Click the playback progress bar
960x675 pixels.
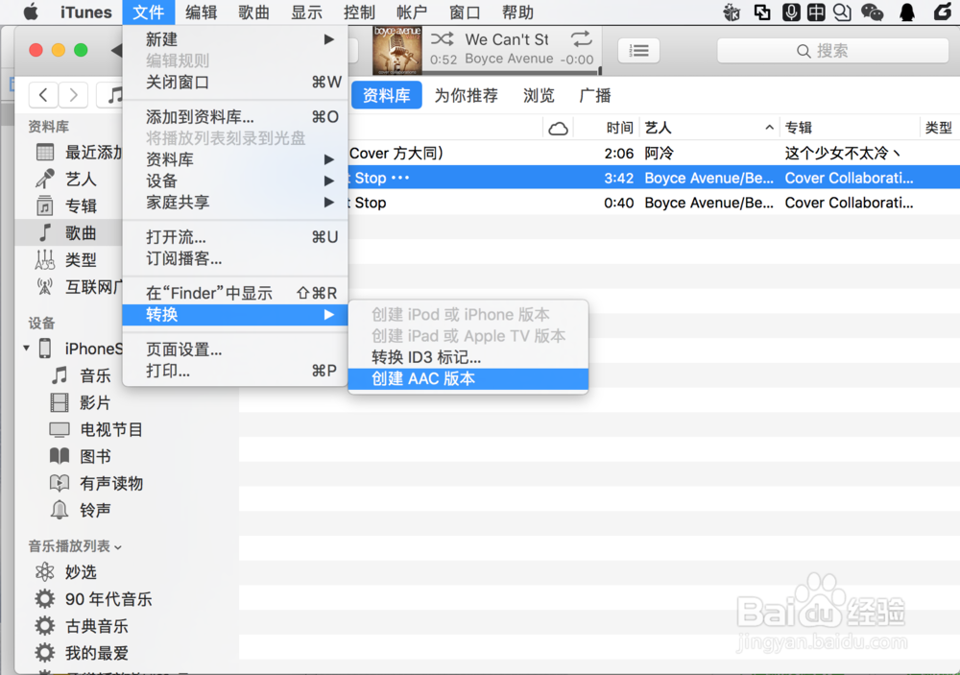[512, 72]
